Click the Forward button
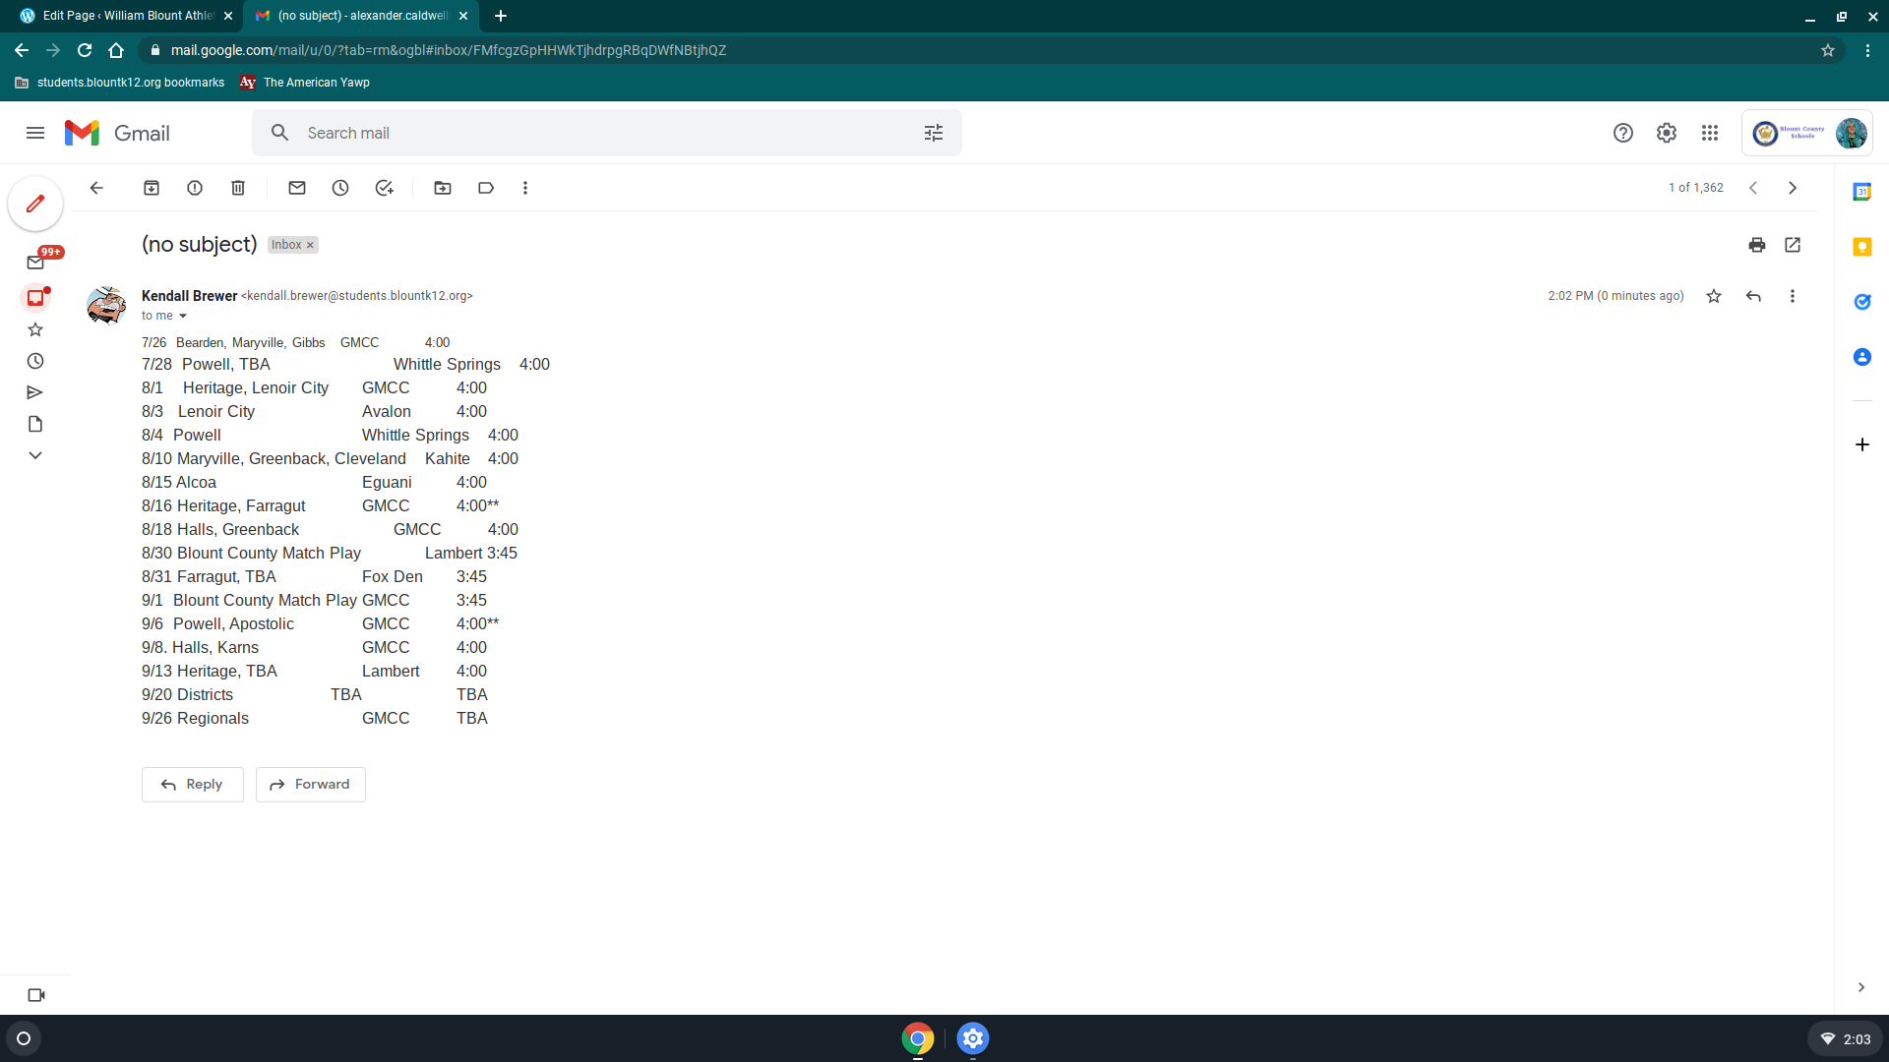The height and width of the screenshot is (1062, 1889). tap(311, 785)
